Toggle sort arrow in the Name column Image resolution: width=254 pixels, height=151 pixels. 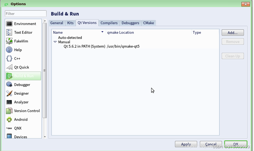[x=102, y=32]
